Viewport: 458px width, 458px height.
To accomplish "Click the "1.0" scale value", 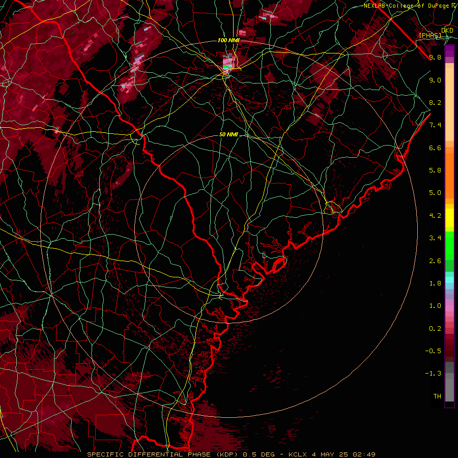I will 435,306.
